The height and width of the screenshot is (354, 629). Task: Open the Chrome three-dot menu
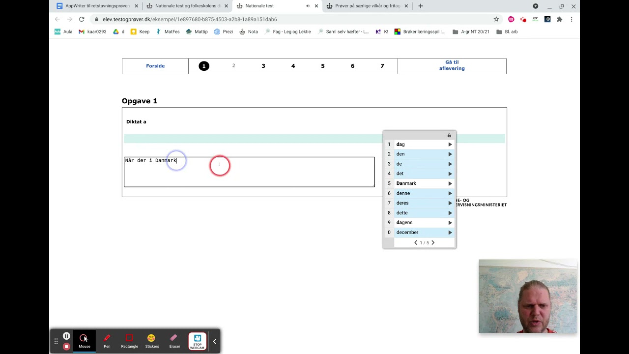pyautogui.click(x=572, y=19)
